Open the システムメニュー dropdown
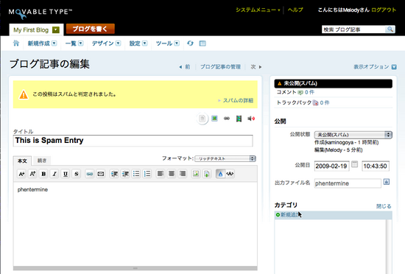 pyautogui.click(x=258, y=10)
